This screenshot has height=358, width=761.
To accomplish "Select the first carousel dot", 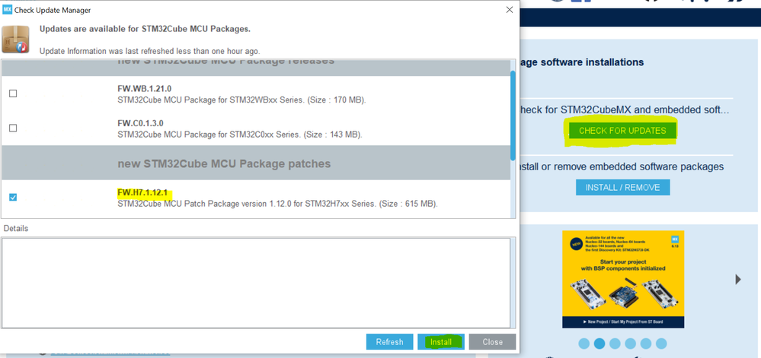I will pyautogui.click(x=584, y=344).
